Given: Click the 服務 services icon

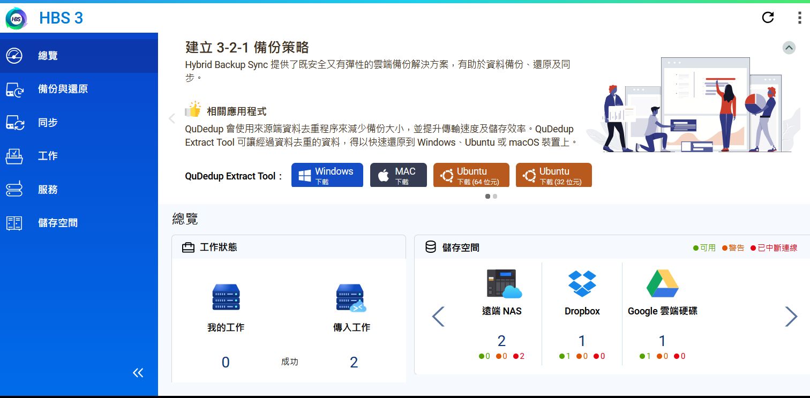Looking at the screenshot, I should tap(14, 190).
